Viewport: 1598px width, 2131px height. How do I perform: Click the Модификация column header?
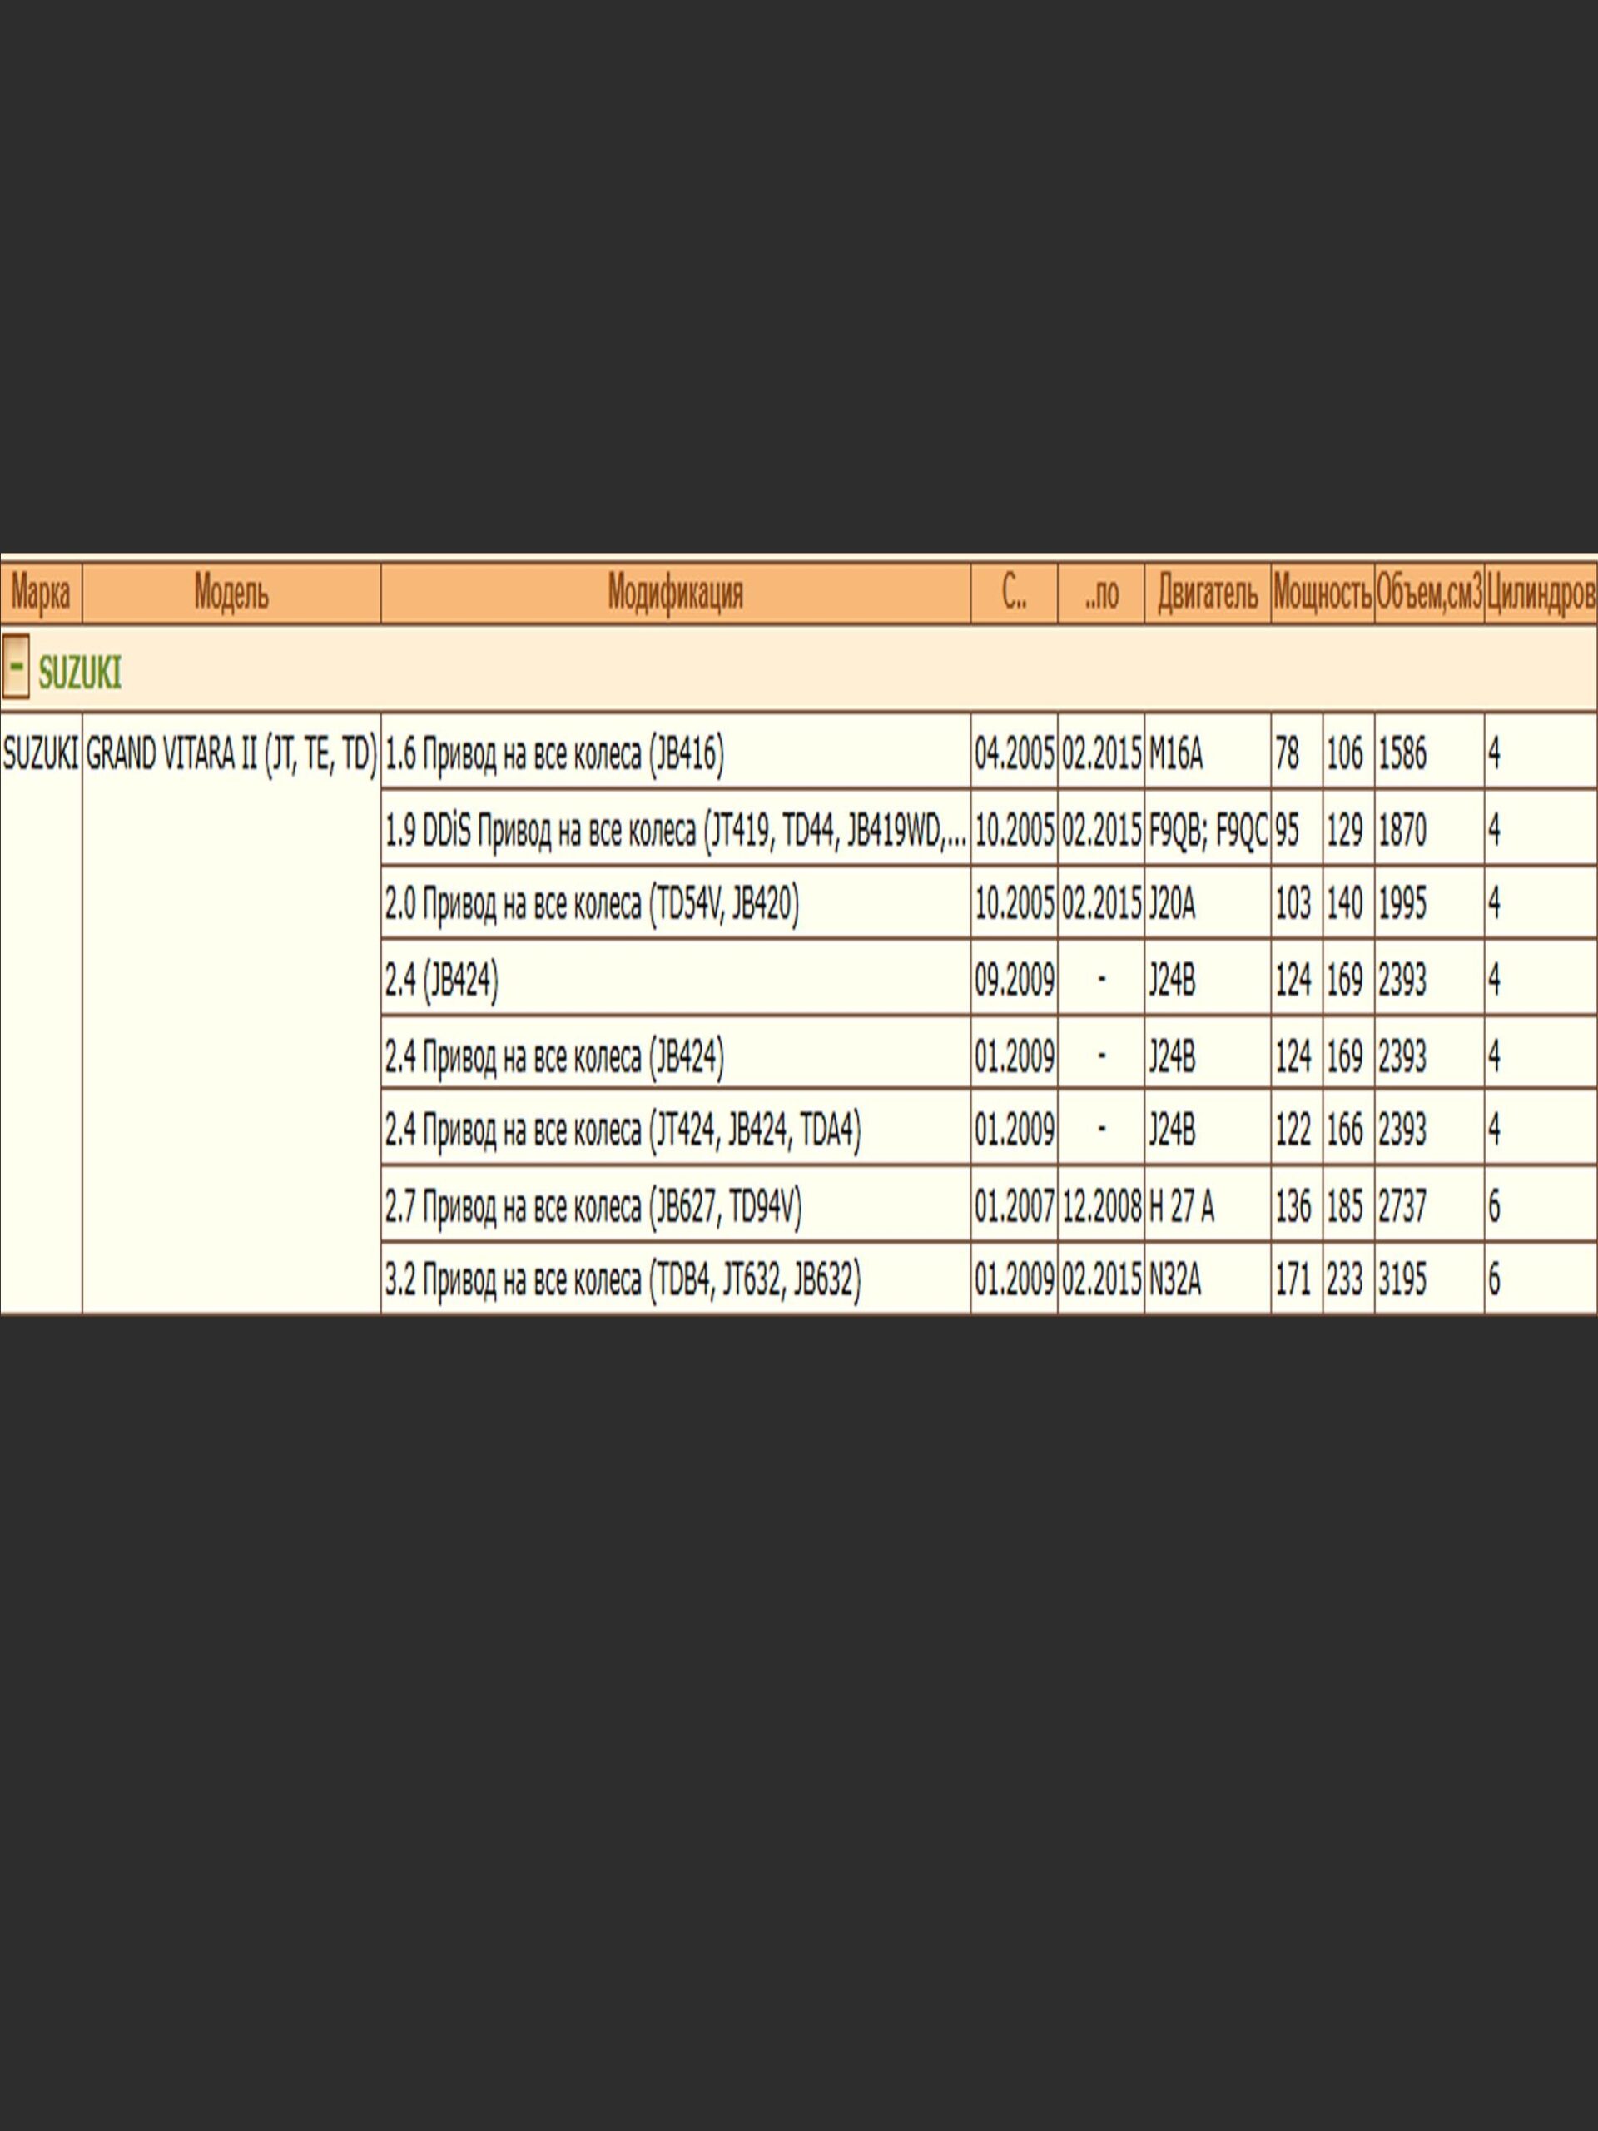point(675,594)
